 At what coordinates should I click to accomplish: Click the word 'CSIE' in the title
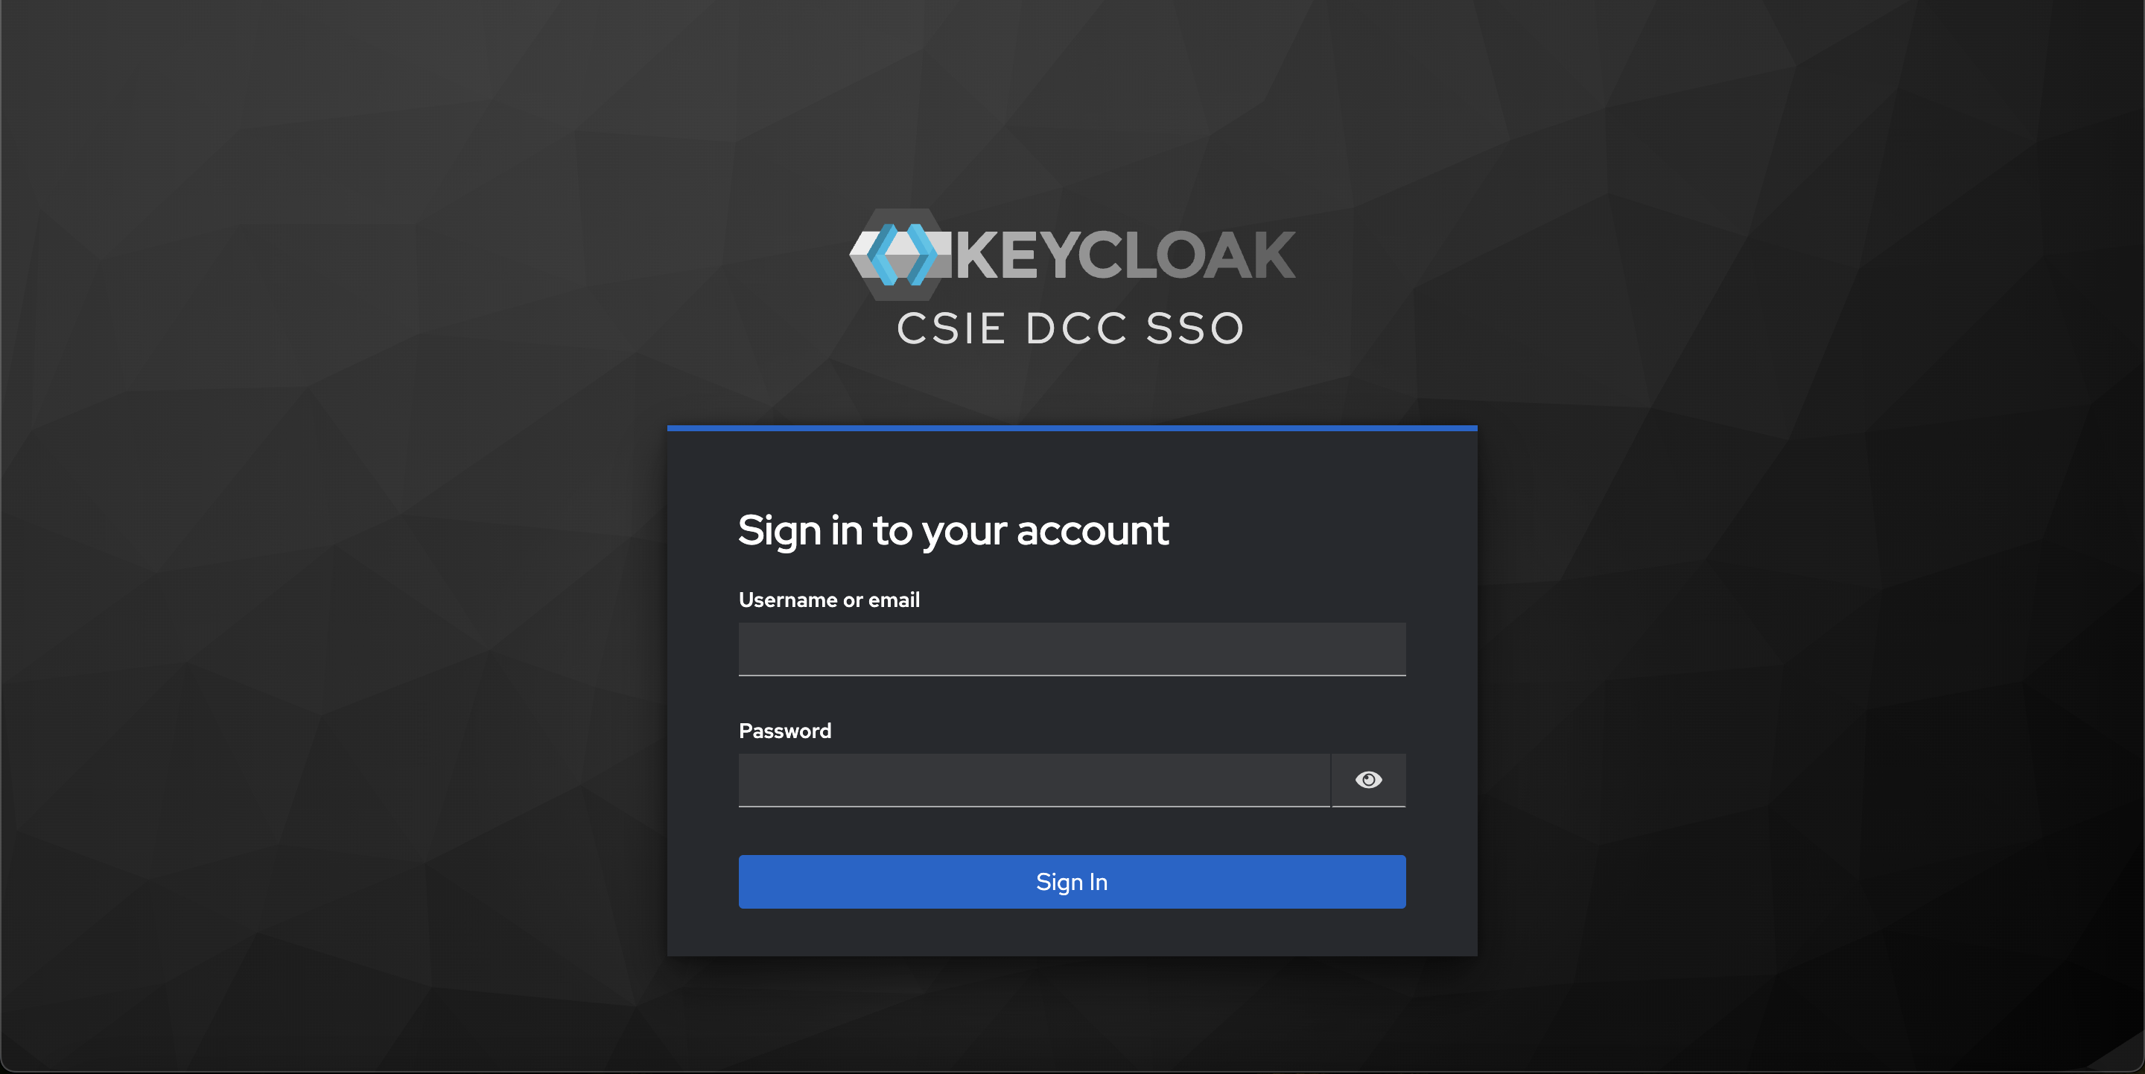coord(952,328)
